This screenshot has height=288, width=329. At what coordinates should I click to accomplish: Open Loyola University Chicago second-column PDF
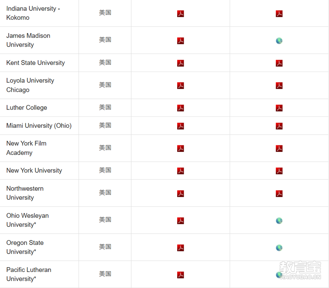pos(279,86)
